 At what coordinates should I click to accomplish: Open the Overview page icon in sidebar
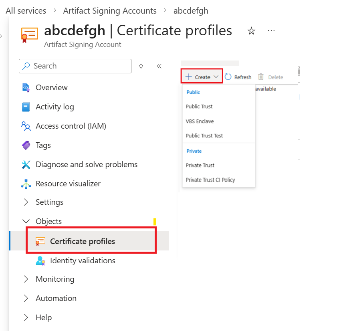tap(26, 87)
